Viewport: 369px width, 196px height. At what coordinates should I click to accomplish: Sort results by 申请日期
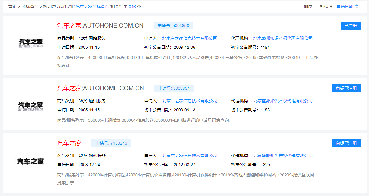click(x=345, y=7)
